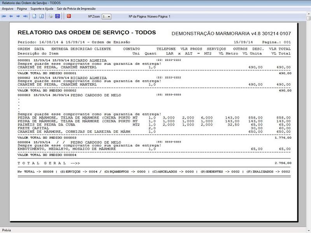
Task: Open the Arquivo menu
Action: pos(7,9)
